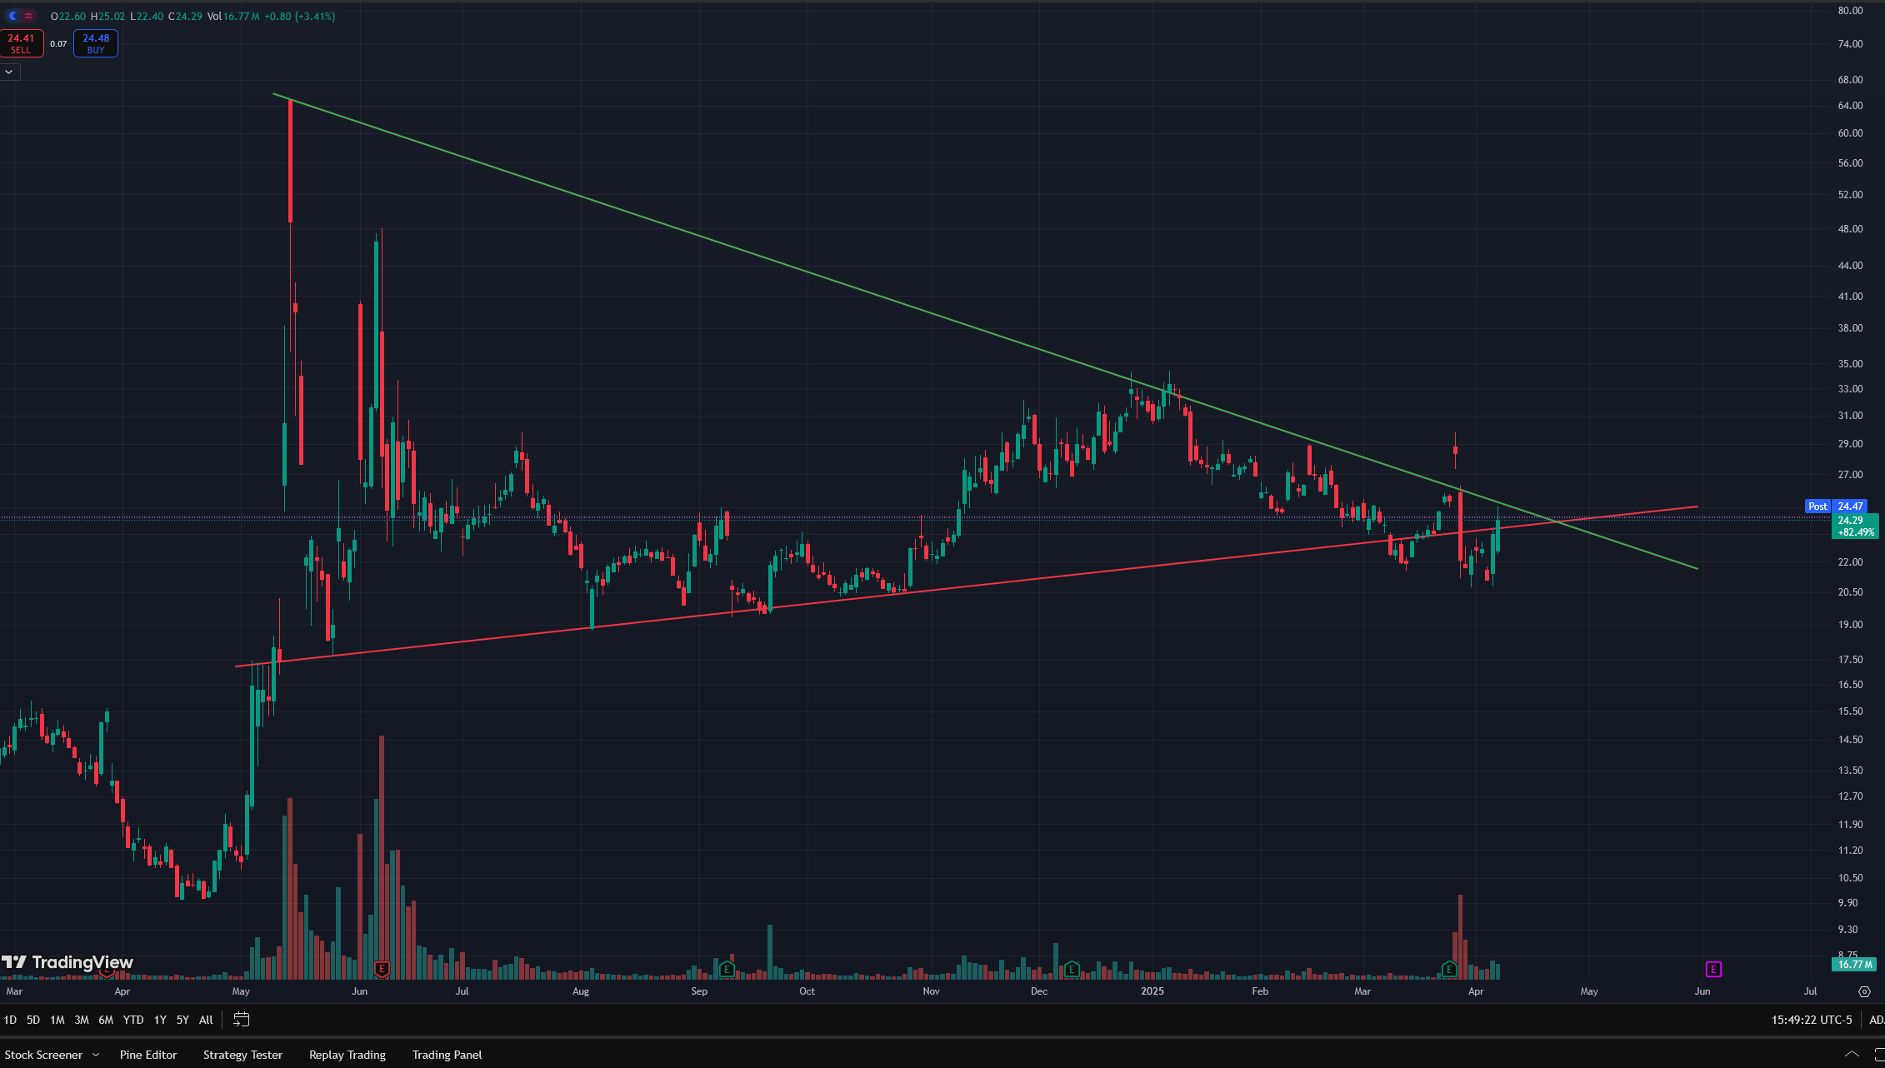1885x1068 pixels.
Task: Expand bottom panel with up chevron
Action: coord(1852,1054)
